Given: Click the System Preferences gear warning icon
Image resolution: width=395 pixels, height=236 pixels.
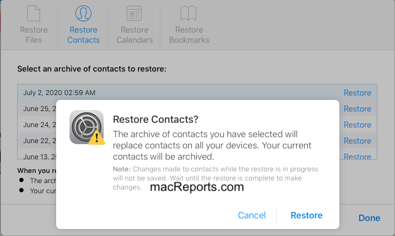Looking at the screenshot, I should [x=87, y=127].
